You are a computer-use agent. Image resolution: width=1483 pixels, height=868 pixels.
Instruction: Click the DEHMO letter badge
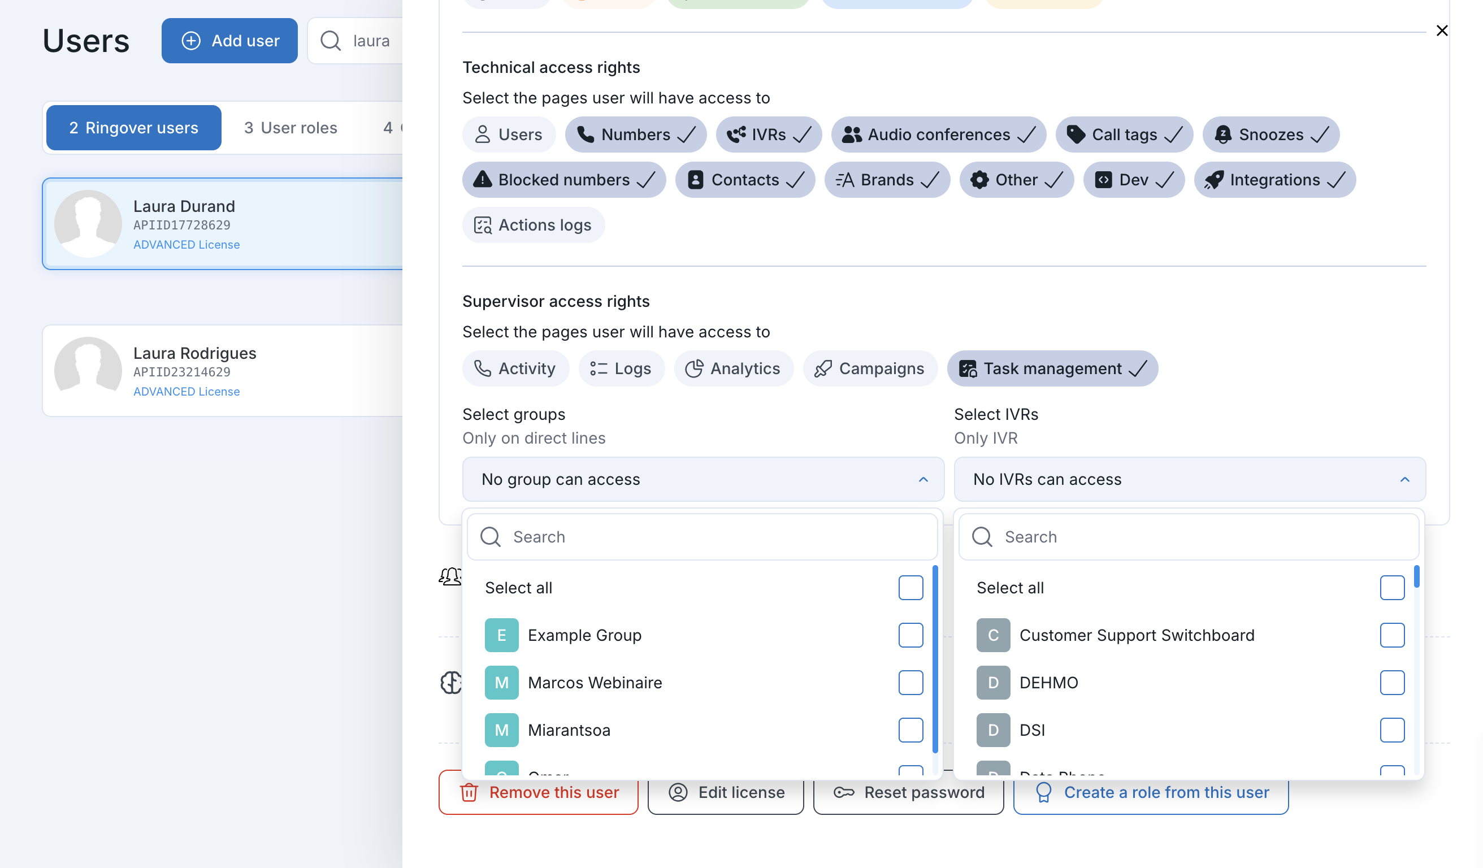994,683
